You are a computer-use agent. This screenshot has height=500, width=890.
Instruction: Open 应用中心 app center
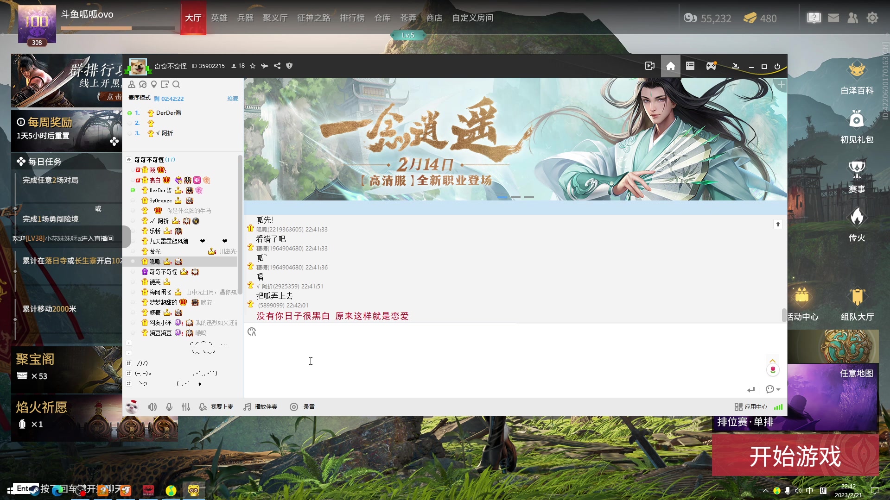751,407
